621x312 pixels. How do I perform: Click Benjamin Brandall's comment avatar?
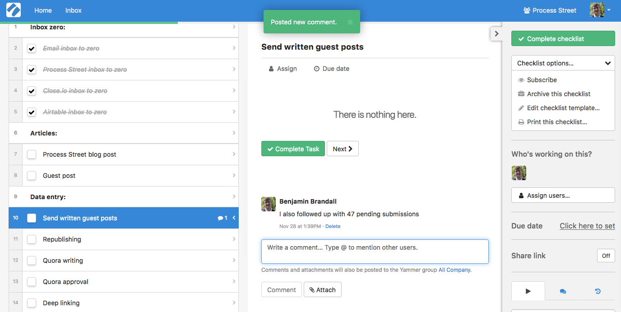click(269, 204)
